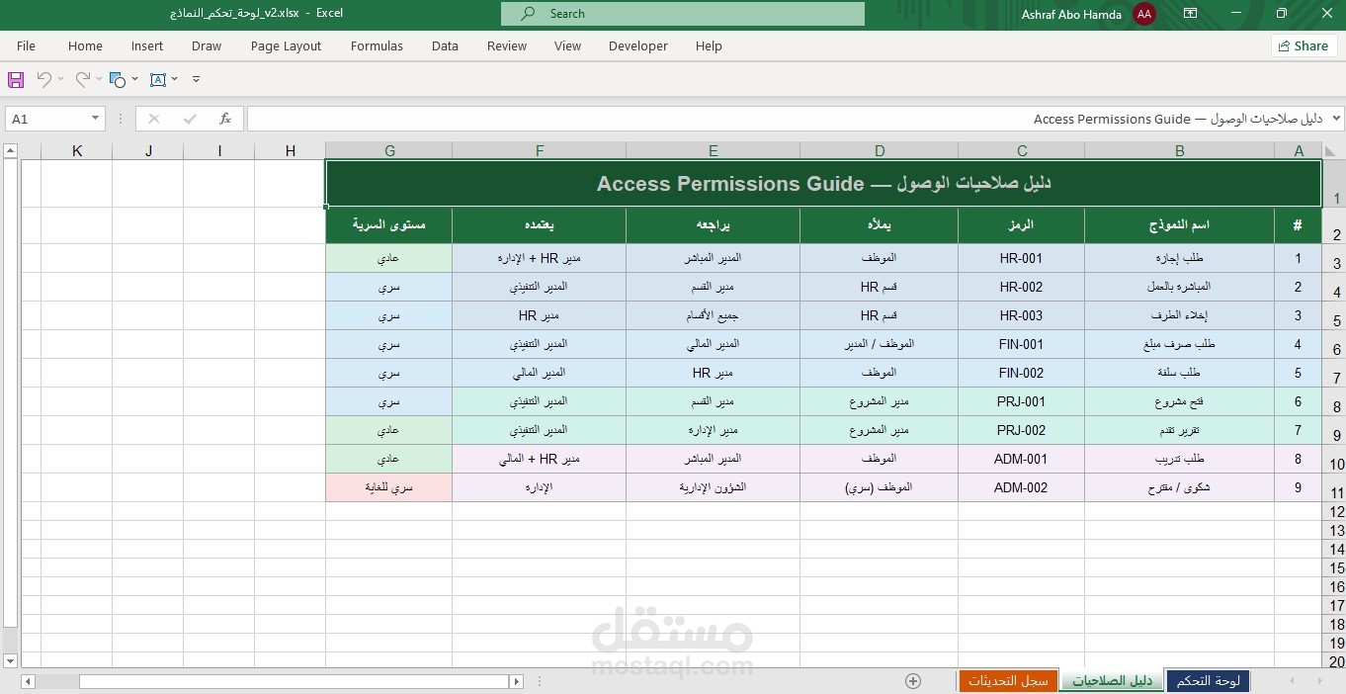The image size is (1346, 694).
Task: Open the Redo history dropdown arrow
Action: [x=100, y=79]
